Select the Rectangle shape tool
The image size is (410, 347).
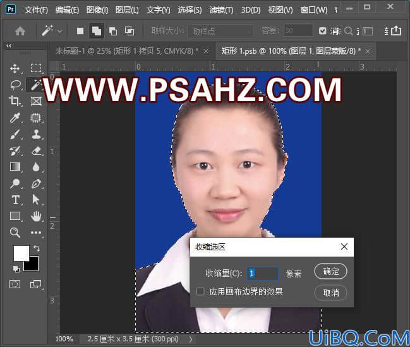click(x=15, y=216)
